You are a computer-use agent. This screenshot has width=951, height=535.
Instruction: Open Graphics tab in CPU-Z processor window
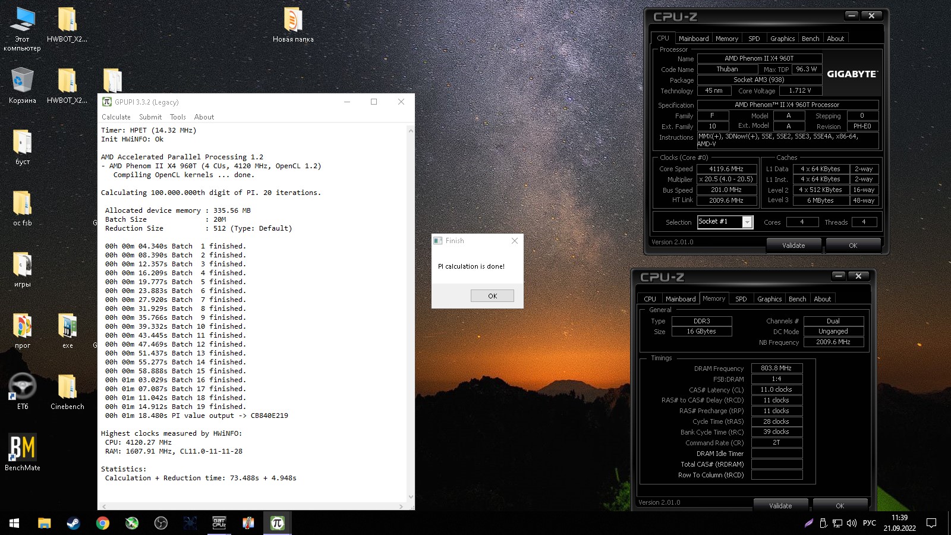[x=782, y=39]
